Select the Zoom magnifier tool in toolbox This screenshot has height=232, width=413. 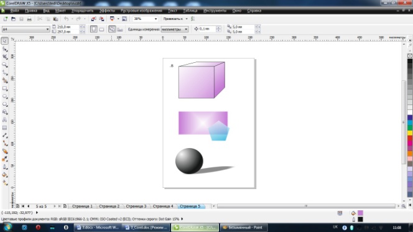pos(5,65)
